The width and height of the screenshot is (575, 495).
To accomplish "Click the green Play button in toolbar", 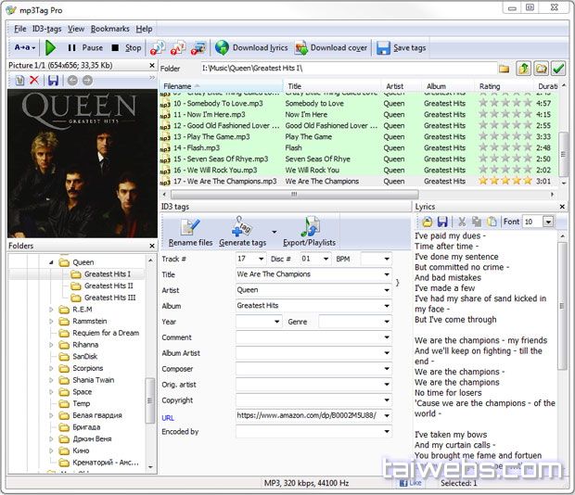I will [x=50, y=47].
